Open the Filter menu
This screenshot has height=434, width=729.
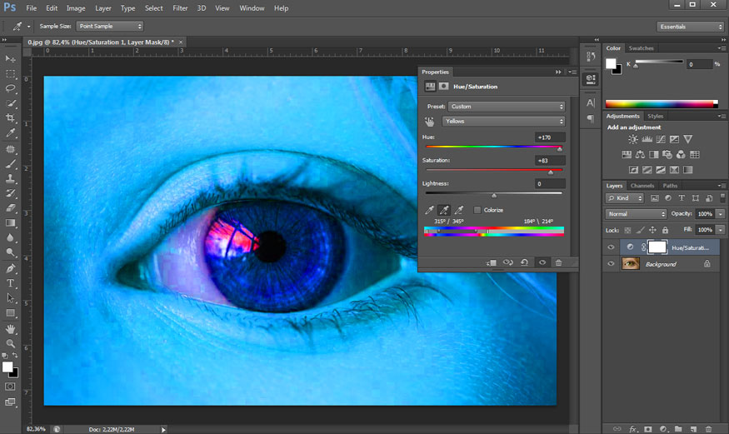pos(180,7)
